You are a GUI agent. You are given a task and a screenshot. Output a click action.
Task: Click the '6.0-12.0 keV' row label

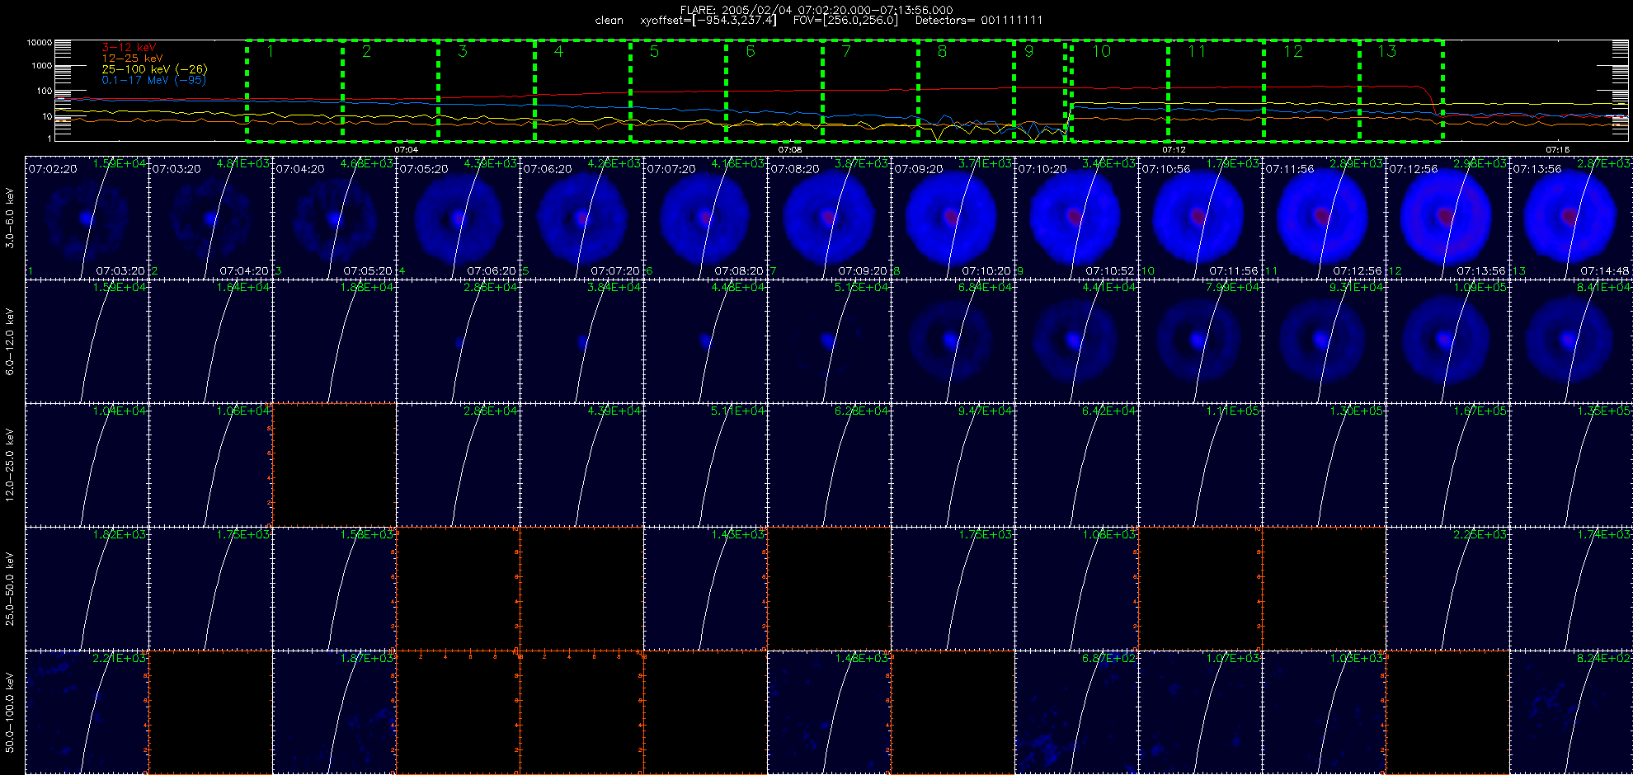[x=10, y=341]
